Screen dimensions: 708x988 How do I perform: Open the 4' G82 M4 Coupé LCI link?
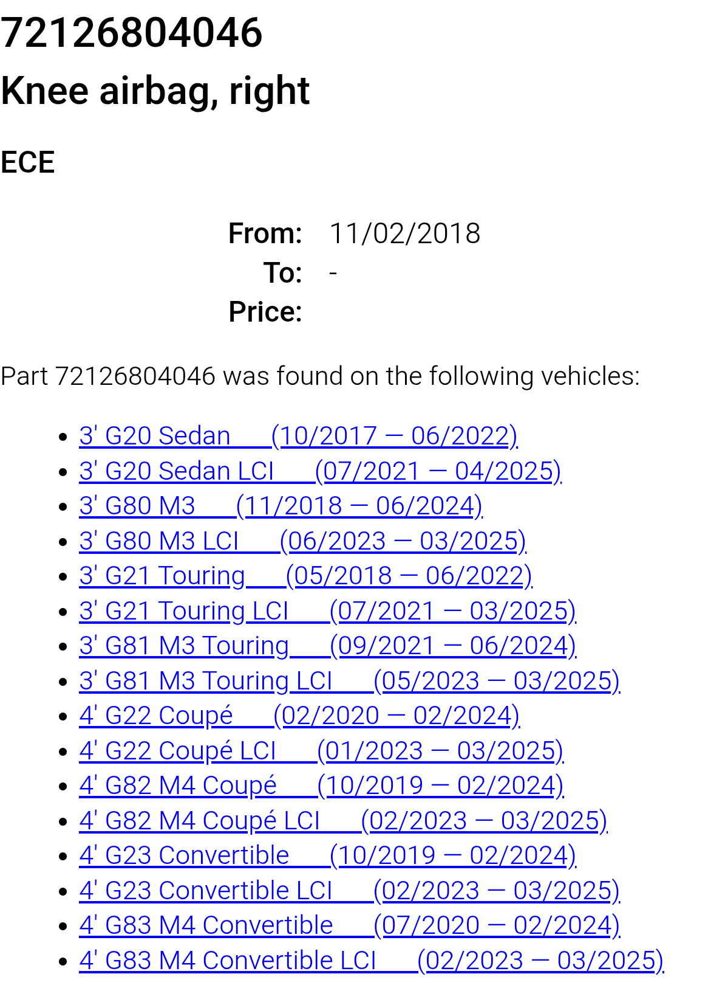pyautogui.click(x=342, y=821)
